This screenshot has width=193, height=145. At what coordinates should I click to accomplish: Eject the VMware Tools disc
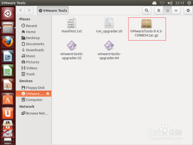[x=48, y=94]
